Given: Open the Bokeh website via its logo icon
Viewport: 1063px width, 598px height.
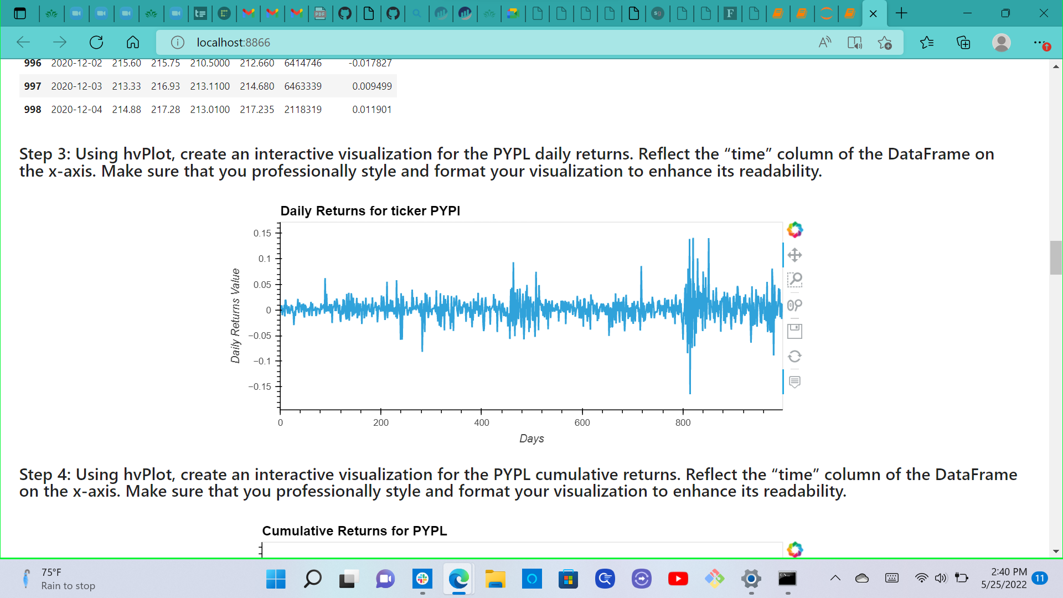Looking at the screenshot, I should (x=794, y=229).
